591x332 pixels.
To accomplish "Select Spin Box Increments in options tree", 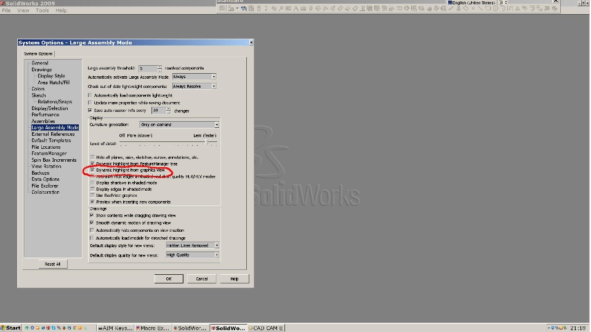I will [54, 160].
